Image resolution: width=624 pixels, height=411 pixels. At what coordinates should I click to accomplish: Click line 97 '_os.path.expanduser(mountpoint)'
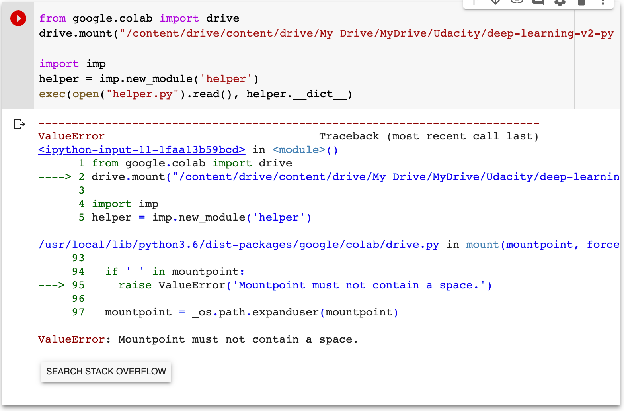pos(235,312)
